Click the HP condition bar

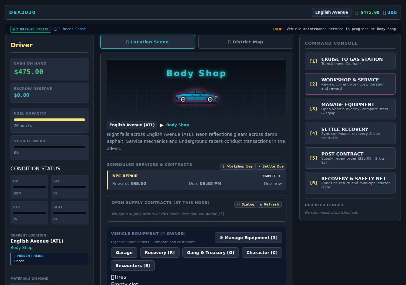[29, 187]
